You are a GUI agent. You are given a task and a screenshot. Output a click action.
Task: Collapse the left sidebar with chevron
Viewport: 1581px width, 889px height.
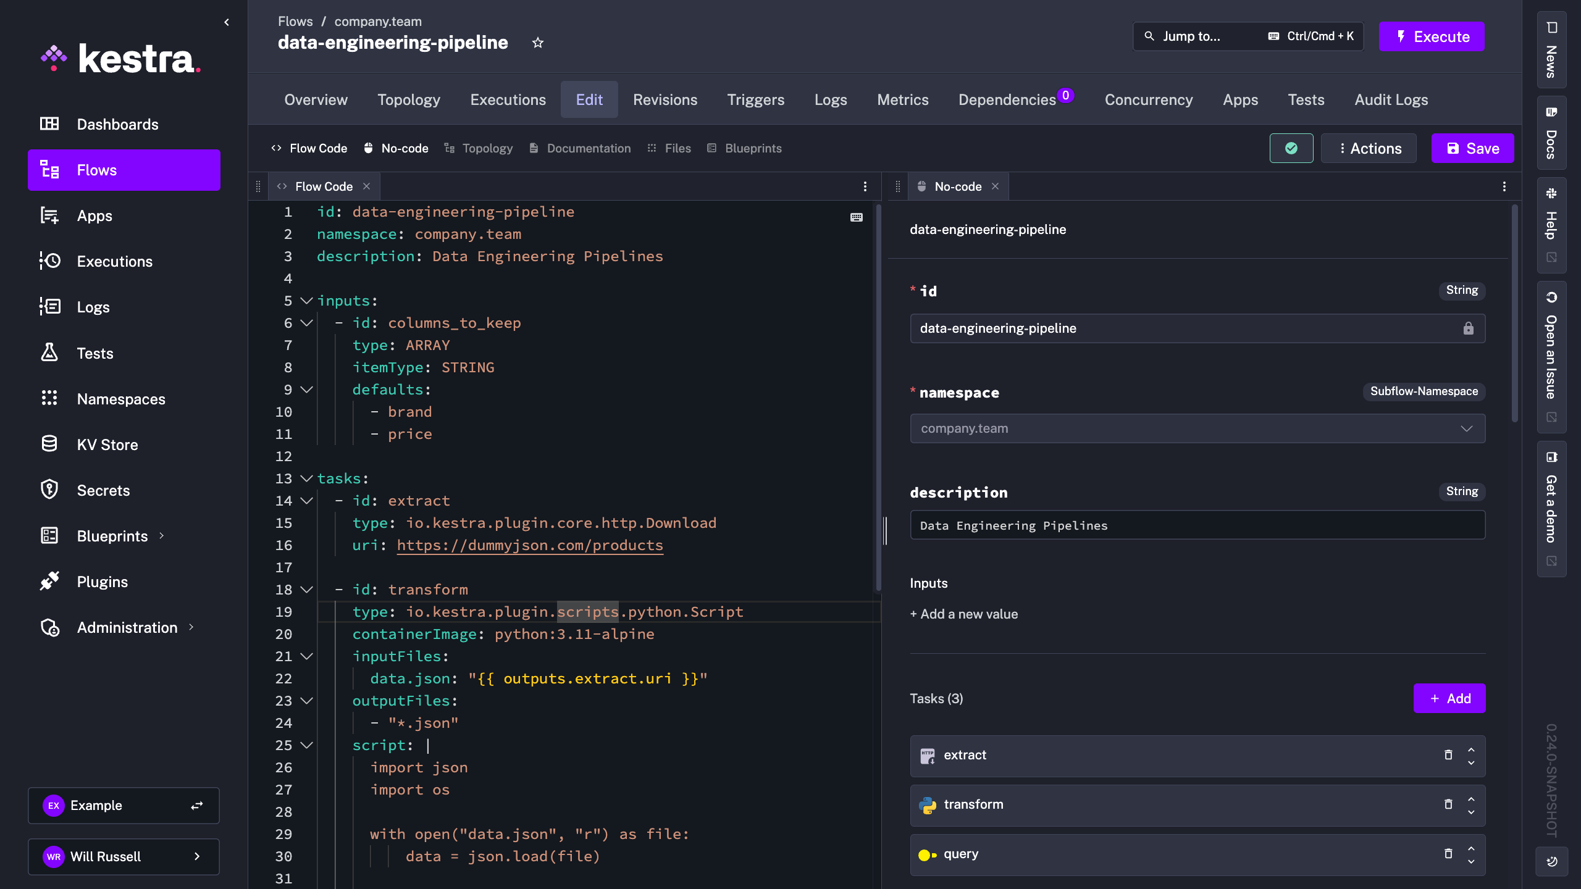(x=227, y=22)
